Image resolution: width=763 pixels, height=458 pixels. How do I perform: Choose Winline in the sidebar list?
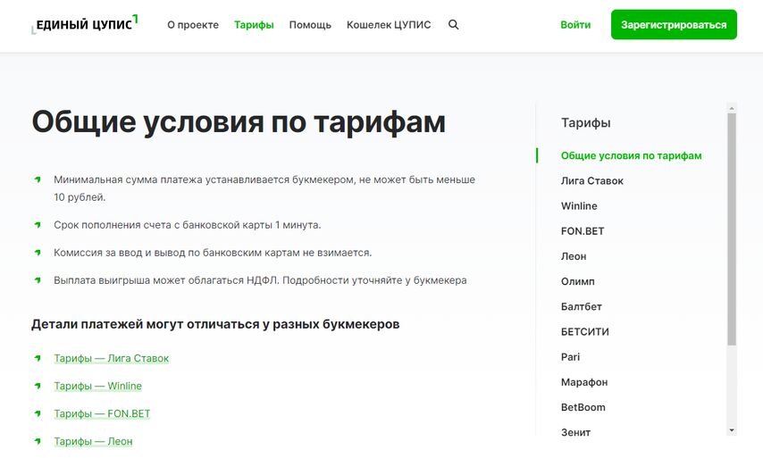pyautogui.click(x=579, y=206)
